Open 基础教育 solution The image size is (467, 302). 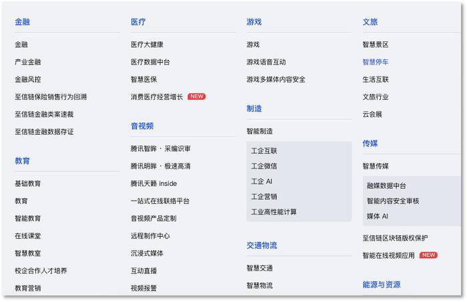tap(28, 183)
